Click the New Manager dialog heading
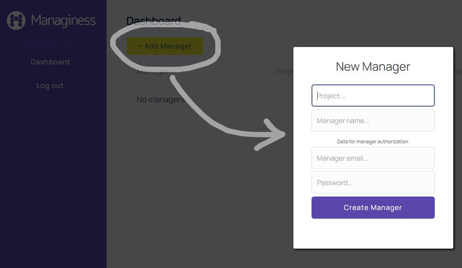This screenshot has width=462, height=268. click(x=373, y=67)
